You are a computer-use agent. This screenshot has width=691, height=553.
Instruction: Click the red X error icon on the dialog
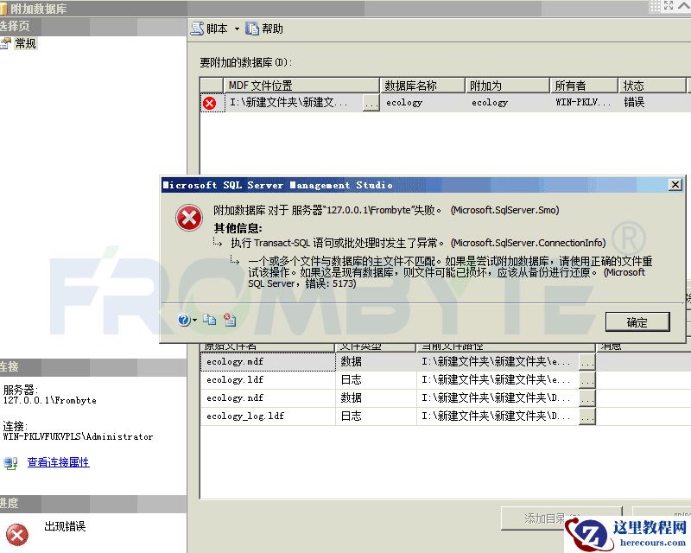tap(188, 218)
